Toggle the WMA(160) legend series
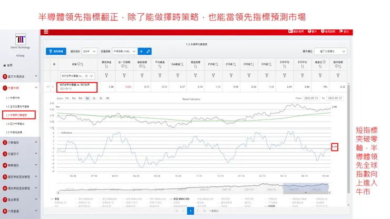Screen dimensions: 390x219 coord(179,199)
